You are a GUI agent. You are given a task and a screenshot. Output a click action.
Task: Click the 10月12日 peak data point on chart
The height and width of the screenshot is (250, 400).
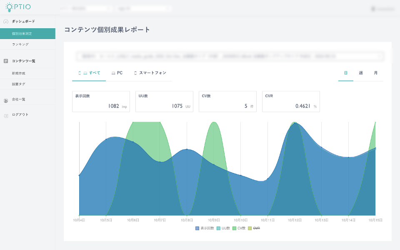(x=295, y=123)
